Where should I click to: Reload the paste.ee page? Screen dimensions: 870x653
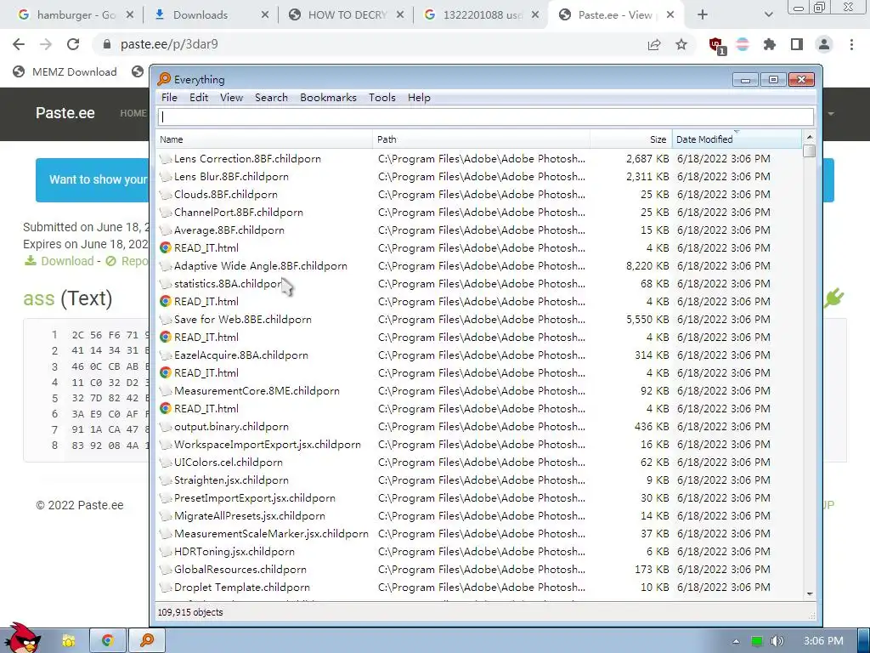(73, 44)
